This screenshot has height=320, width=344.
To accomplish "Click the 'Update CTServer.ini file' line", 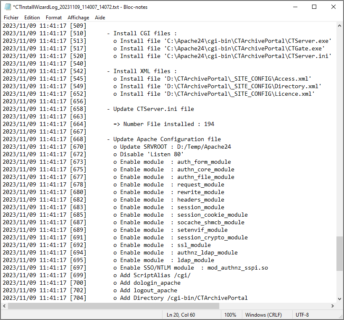I will (x=150, y=109).
